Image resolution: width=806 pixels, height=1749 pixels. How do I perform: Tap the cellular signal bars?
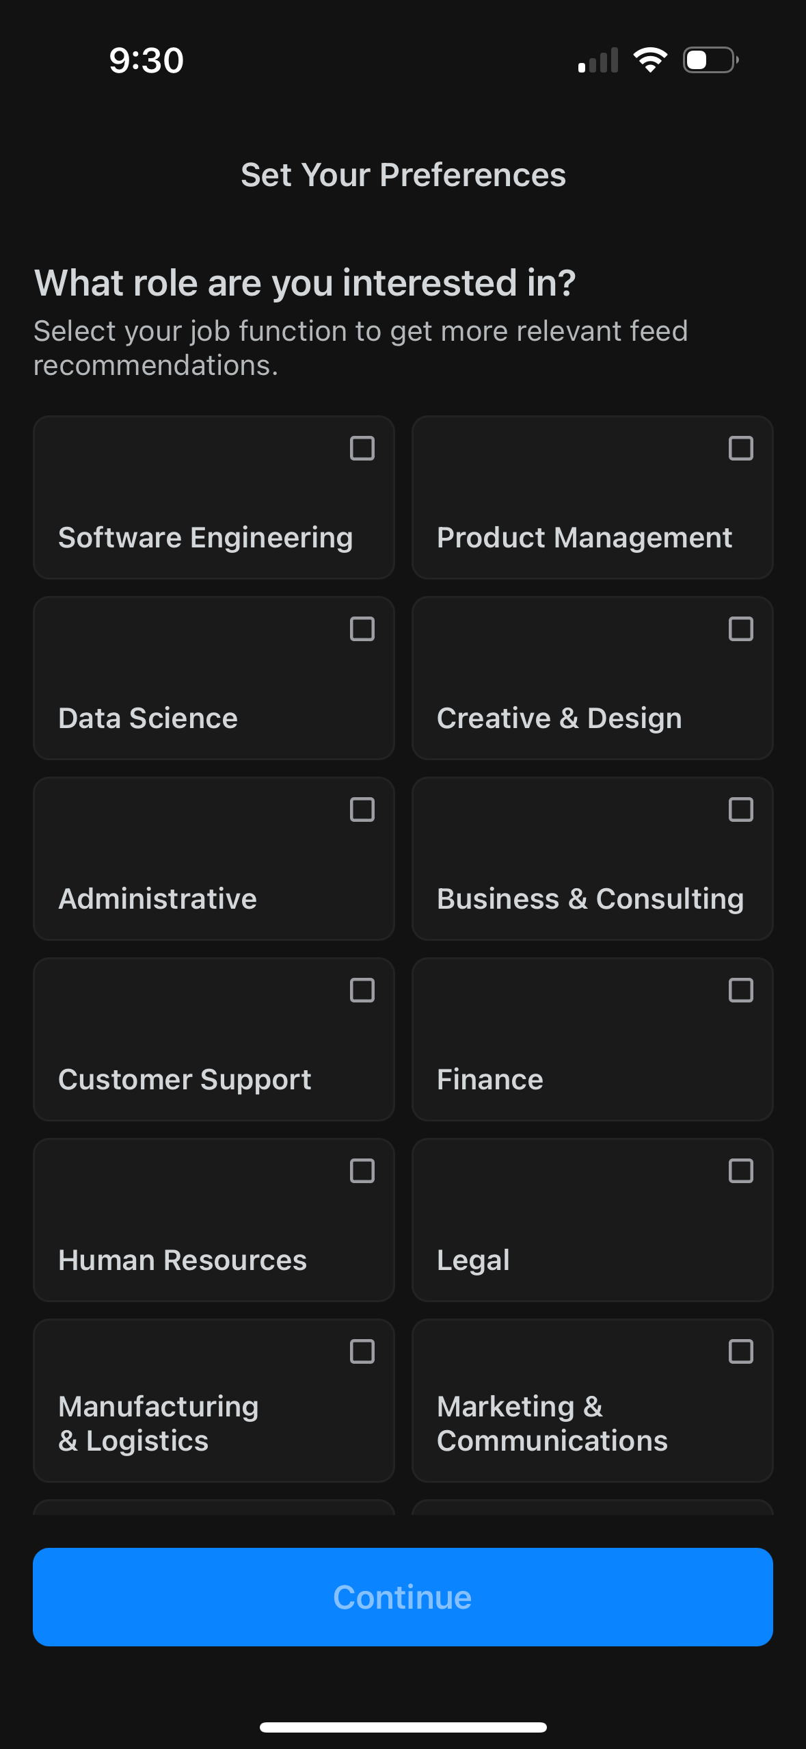597,60
